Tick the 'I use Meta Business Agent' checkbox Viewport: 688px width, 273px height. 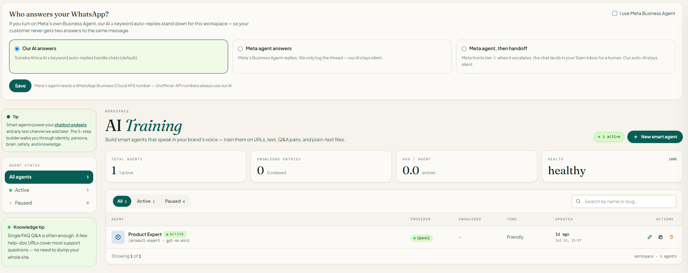pyautogui.click(x=615, y=14)
